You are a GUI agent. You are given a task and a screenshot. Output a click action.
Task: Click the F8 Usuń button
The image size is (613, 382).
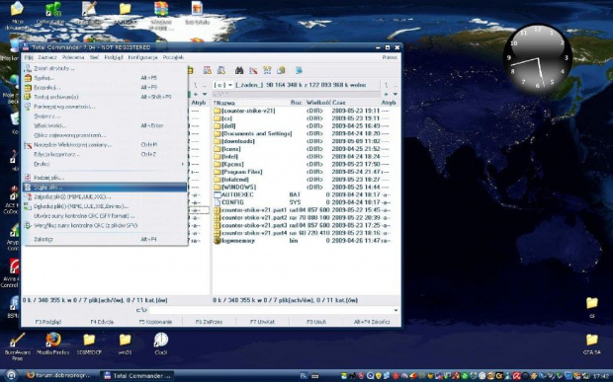315,322
